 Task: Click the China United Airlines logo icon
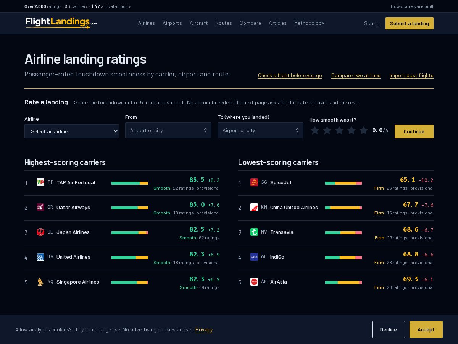[x=254, y=207]
